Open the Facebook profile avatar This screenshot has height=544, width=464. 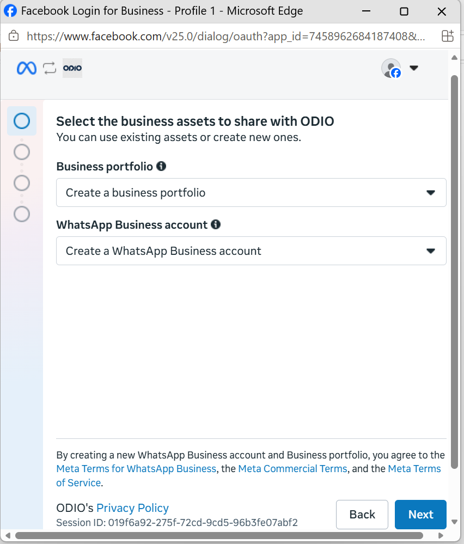(391, 68)
